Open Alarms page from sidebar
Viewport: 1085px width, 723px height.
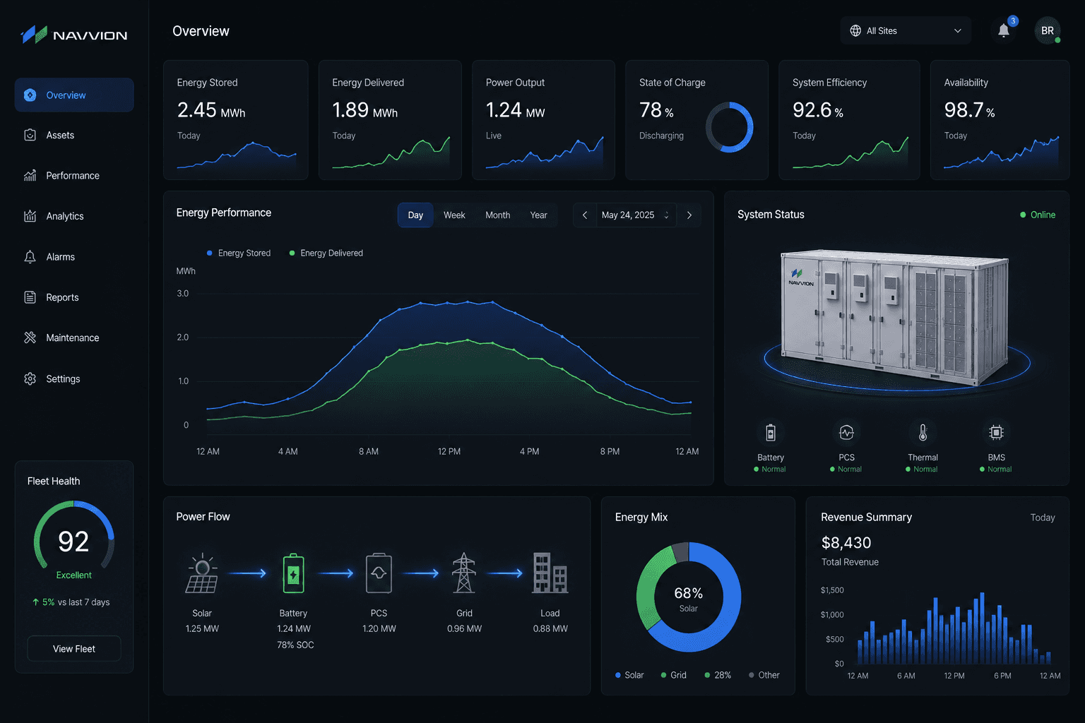(x=74, y=257)
